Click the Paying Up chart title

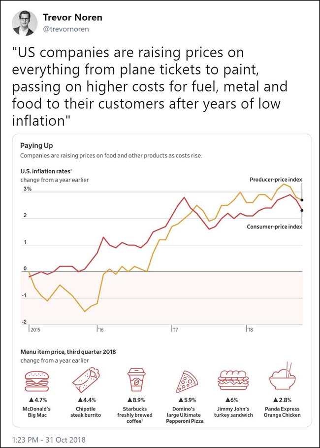click(x=36, y=146)
